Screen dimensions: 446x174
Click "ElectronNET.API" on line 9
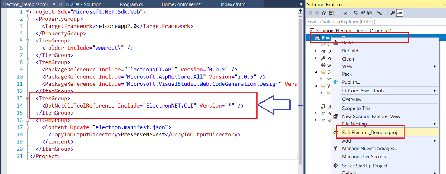tap(152, 69)
